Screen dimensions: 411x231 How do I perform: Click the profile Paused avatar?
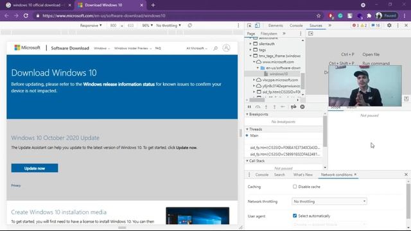(x=387, y=15)
